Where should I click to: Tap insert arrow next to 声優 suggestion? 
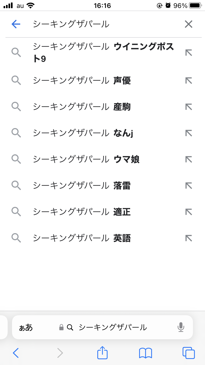coord(189,80)
